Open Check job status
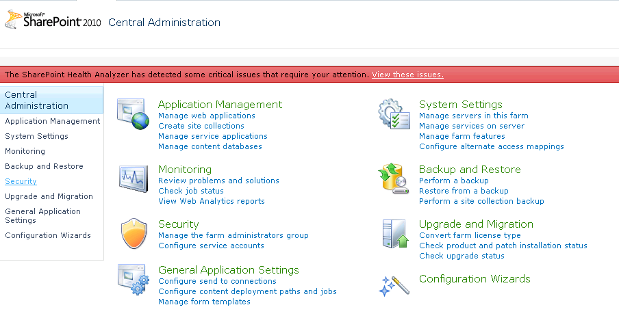 coord(191,191)
